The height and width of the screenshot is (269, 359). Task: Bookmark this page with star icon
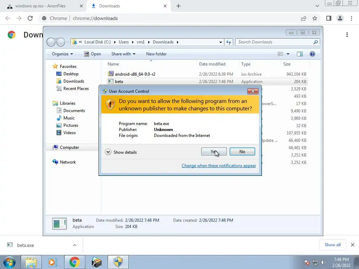pos(315,18)
